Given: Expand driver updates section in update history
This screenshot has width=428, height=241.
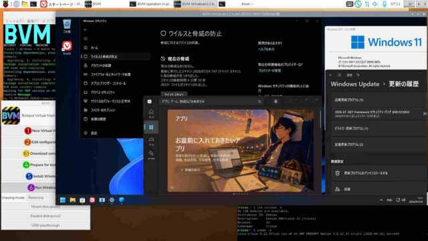Looking at the screenshot, I should [x=378, y=128].
